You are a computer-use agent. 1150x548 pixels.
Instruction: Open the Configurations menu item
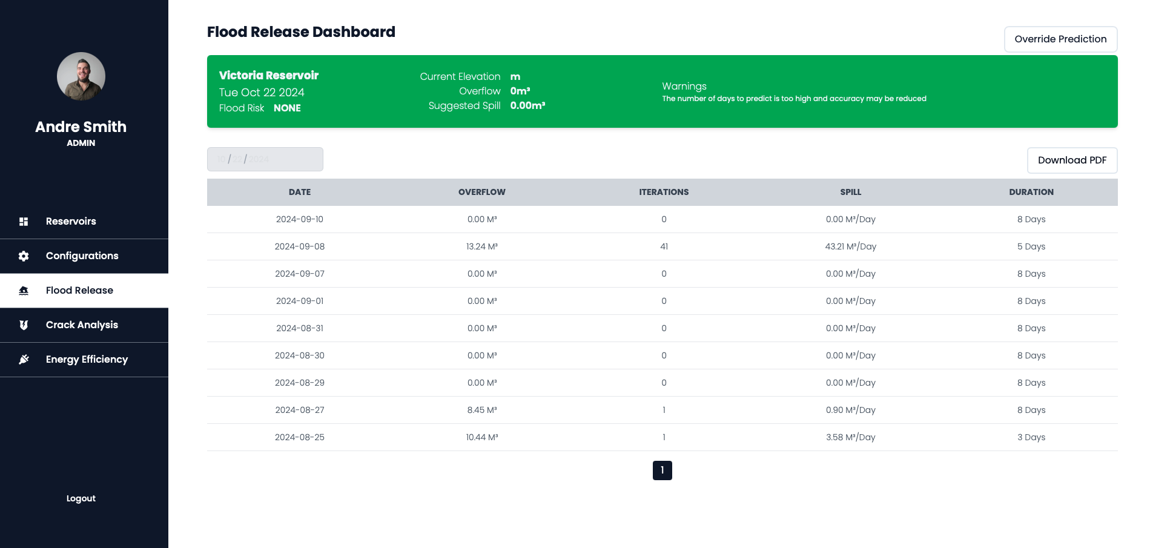(x=84, y=256)
